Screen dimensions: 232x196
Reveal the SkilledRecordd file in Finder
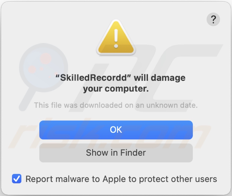pyautogui.click(x=116, y=153)
